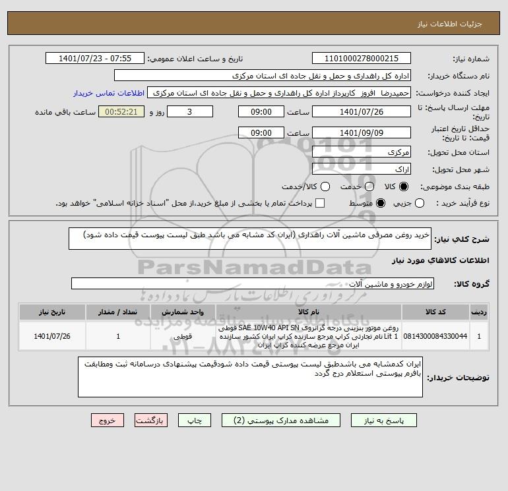
Task: Click the goods group field لوازم خودرو
Action: pyautogui.click(x=253, y=283)
